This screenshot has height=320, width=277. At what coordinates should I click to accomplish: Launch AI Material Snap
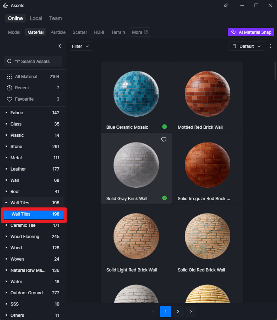(x=251, y=32)
